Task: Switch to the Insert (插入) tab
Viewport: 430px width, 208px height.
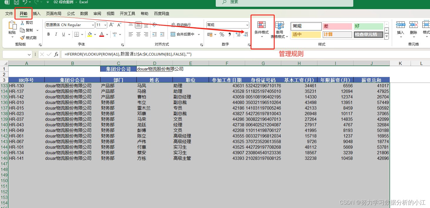Action: (37, 14)
